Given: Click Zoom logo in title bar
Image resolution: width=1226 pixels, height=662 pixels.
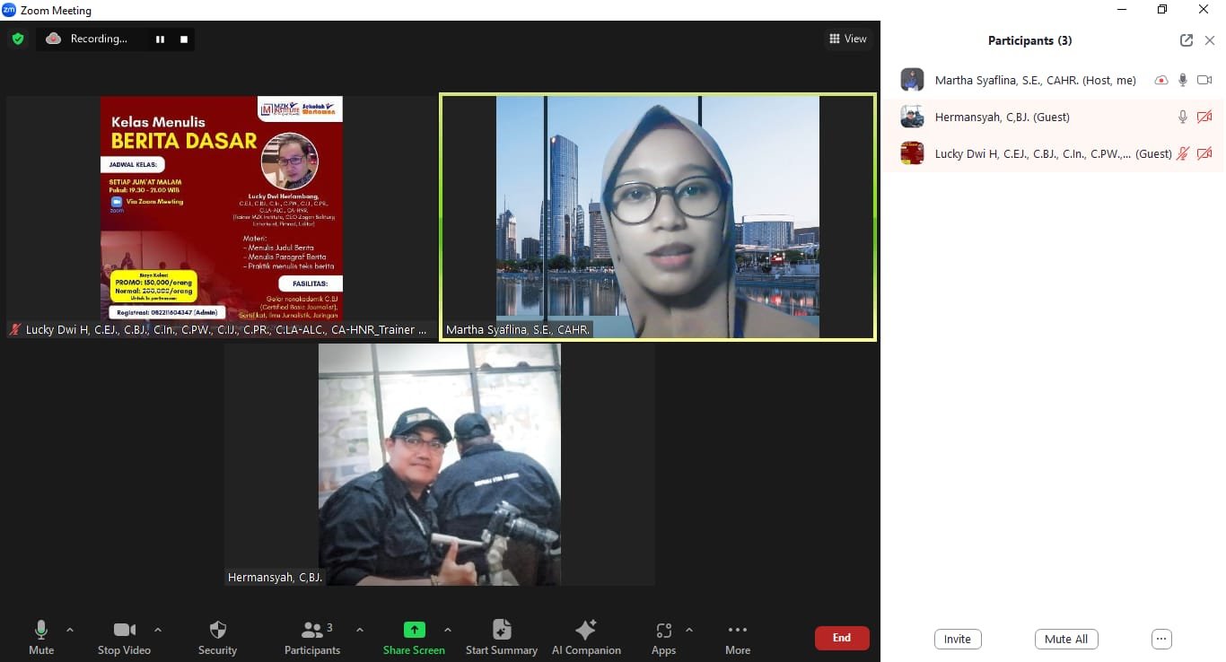Looking at the screenshot, I should pyautogui.click(x=9, y=10).
